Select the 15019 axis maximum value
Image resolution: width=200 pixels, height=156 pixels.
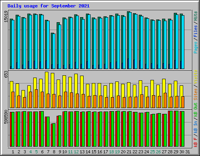[6, 16]
